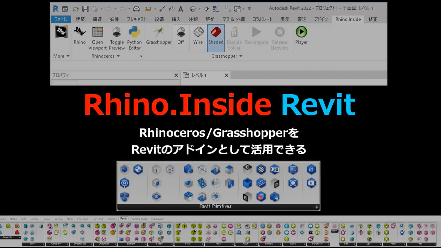Viewport: 441px width, 248px height.
Task: Open the コラボレート ribbon tab
Action: pos(263,19)
